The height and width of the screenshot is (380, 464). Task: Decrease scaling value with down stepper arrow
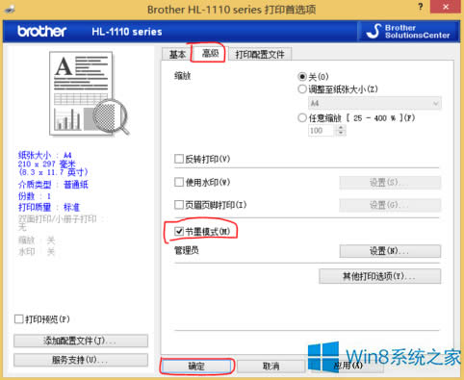pyautogui.click(x=341, y=133)
